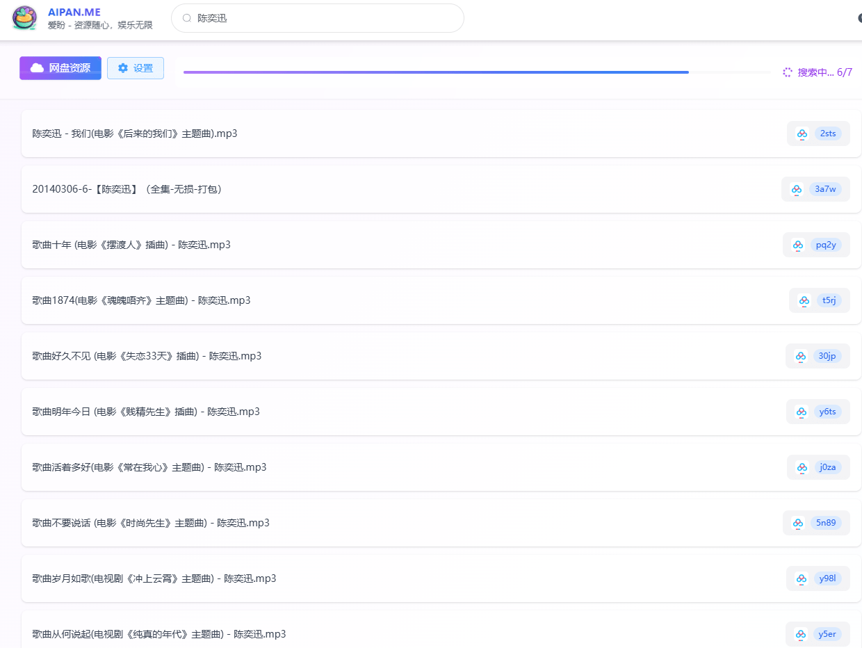Viewport: 862px width, 648px height.
Task: Click the netdisk icon next to pq2y code
Action: pos(798,245)
